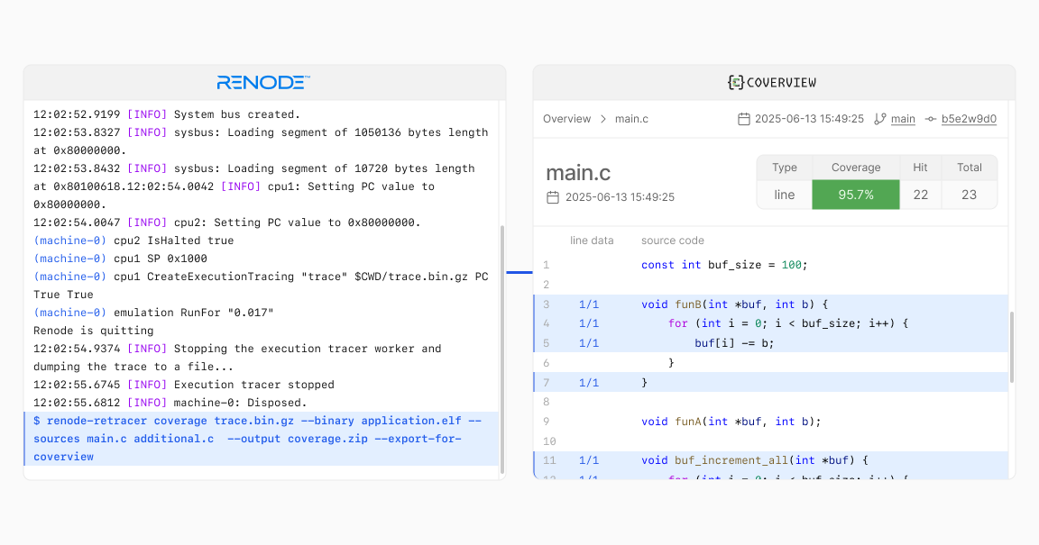The image size is (1039, 545).
Task: Navigate to the Overview breadcrumb
Action: pos(566,118)
